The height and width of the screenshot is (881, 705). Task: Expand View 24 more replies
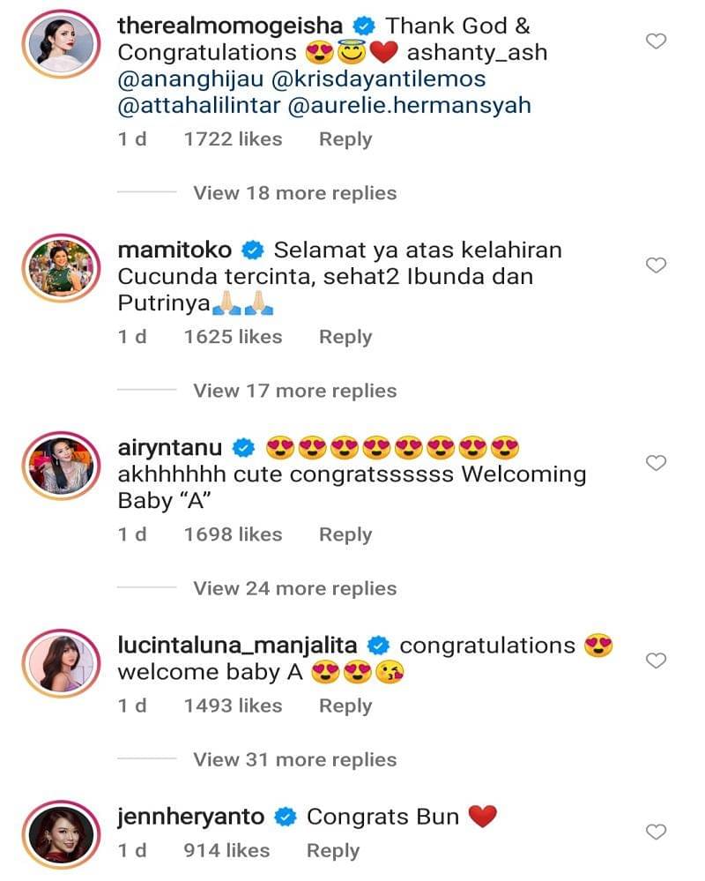click(x=294, y=588)
